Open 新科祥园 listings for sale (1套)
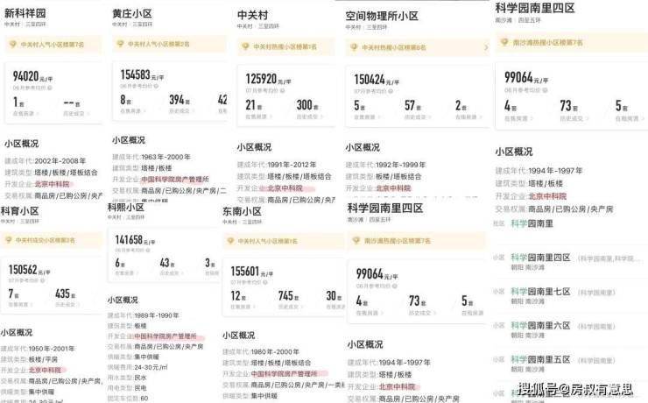 click(x=25, y=106)
